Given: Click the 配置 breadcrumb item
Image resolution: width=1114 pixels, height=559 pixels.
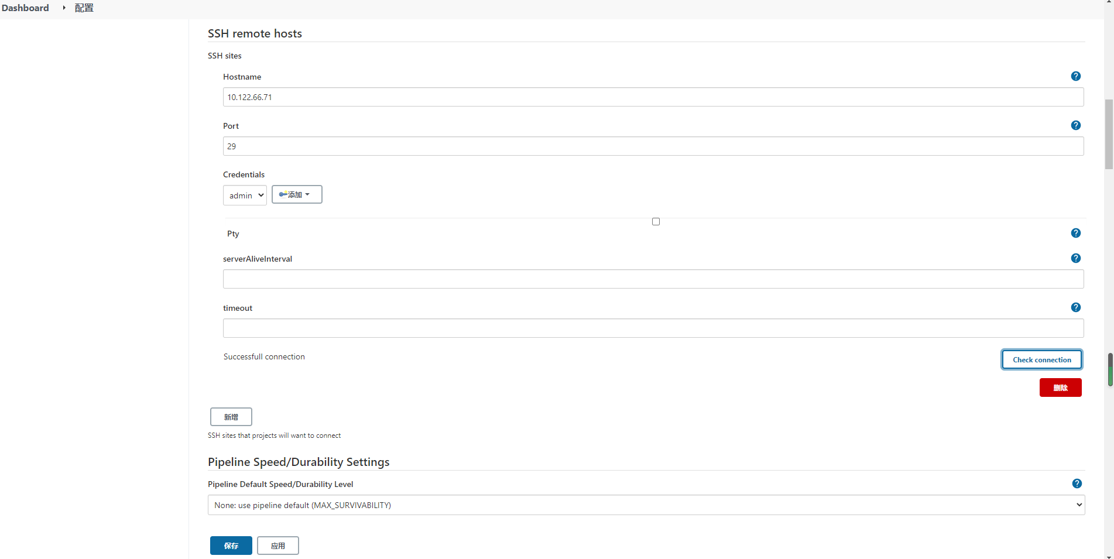Looking at the screenshot, I should pyautogui.click(x=84, y=8).
